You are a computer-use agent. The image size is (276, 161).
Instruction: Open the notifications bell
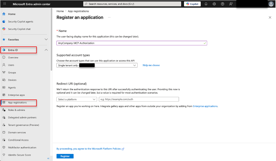[x=206, y=4]
